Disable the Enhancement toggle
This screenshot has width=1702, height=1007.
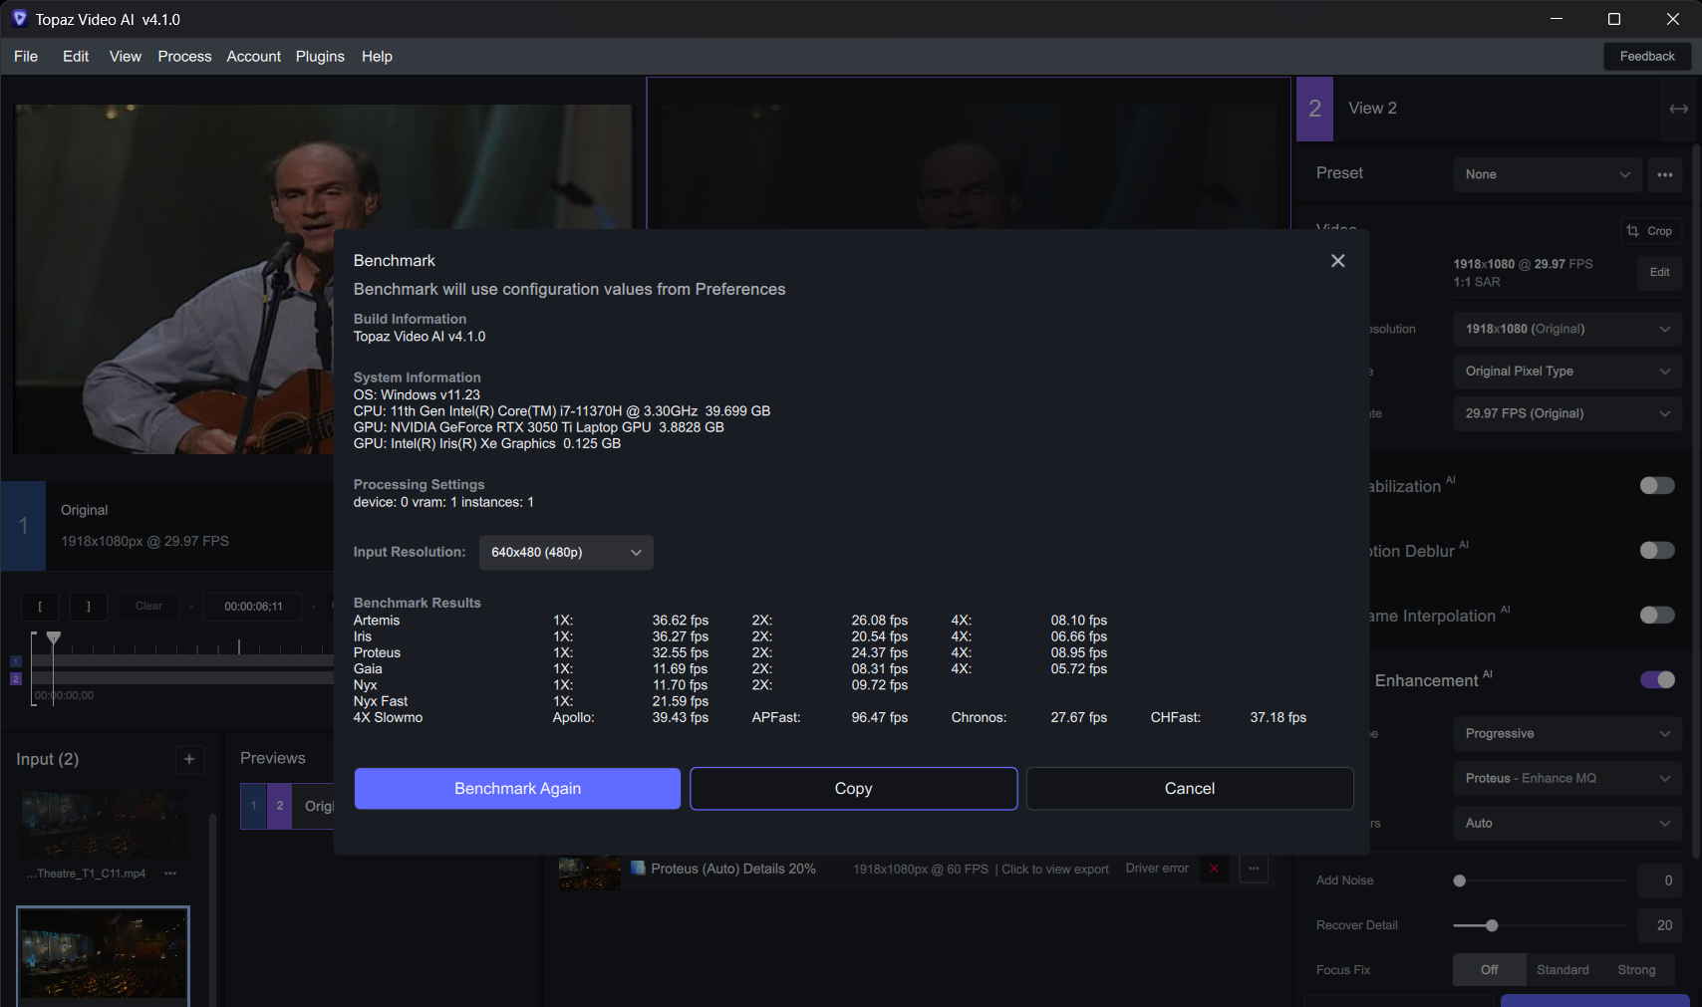click(1656, 679)
